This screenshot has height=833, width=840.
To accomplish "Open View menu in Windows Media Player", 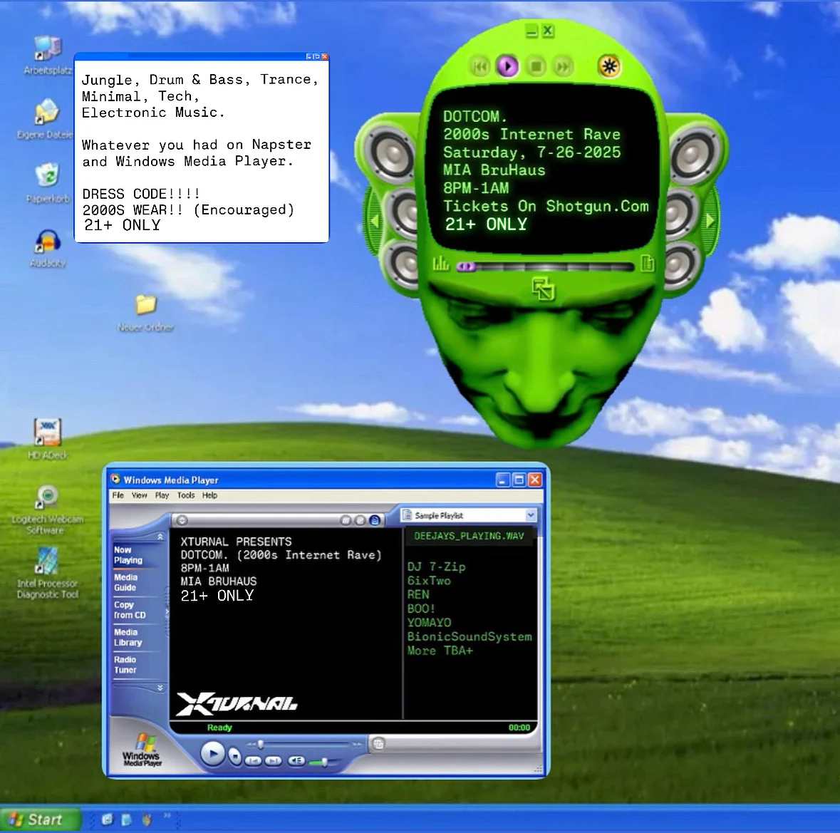I will (139, 495).
